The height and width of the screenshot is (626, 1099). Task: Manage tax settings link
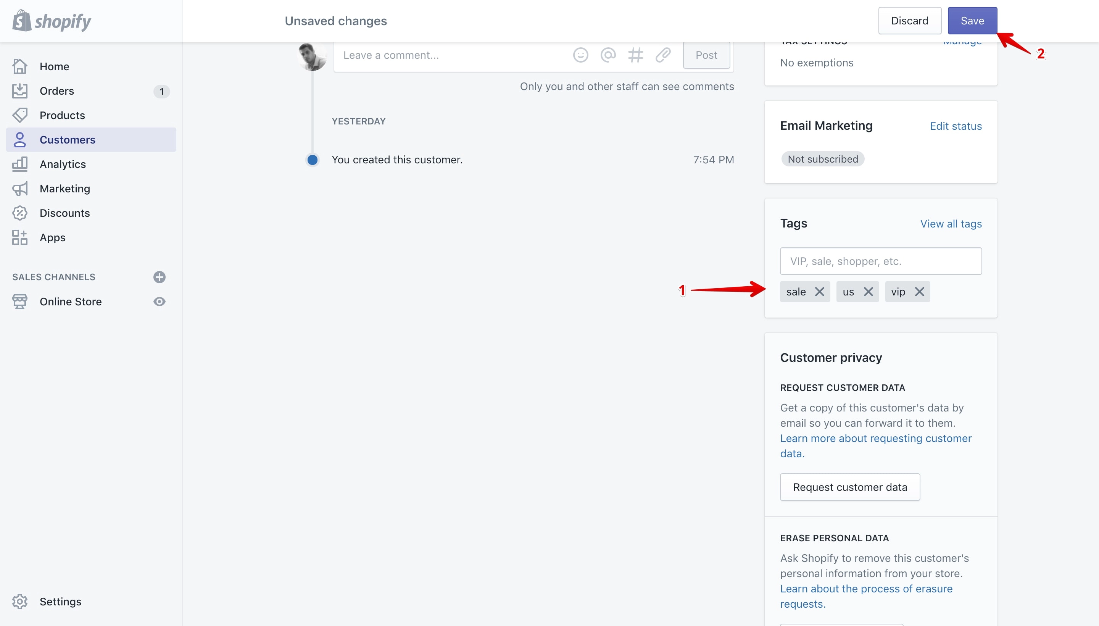pyautogui.click(x=962, y=43)
